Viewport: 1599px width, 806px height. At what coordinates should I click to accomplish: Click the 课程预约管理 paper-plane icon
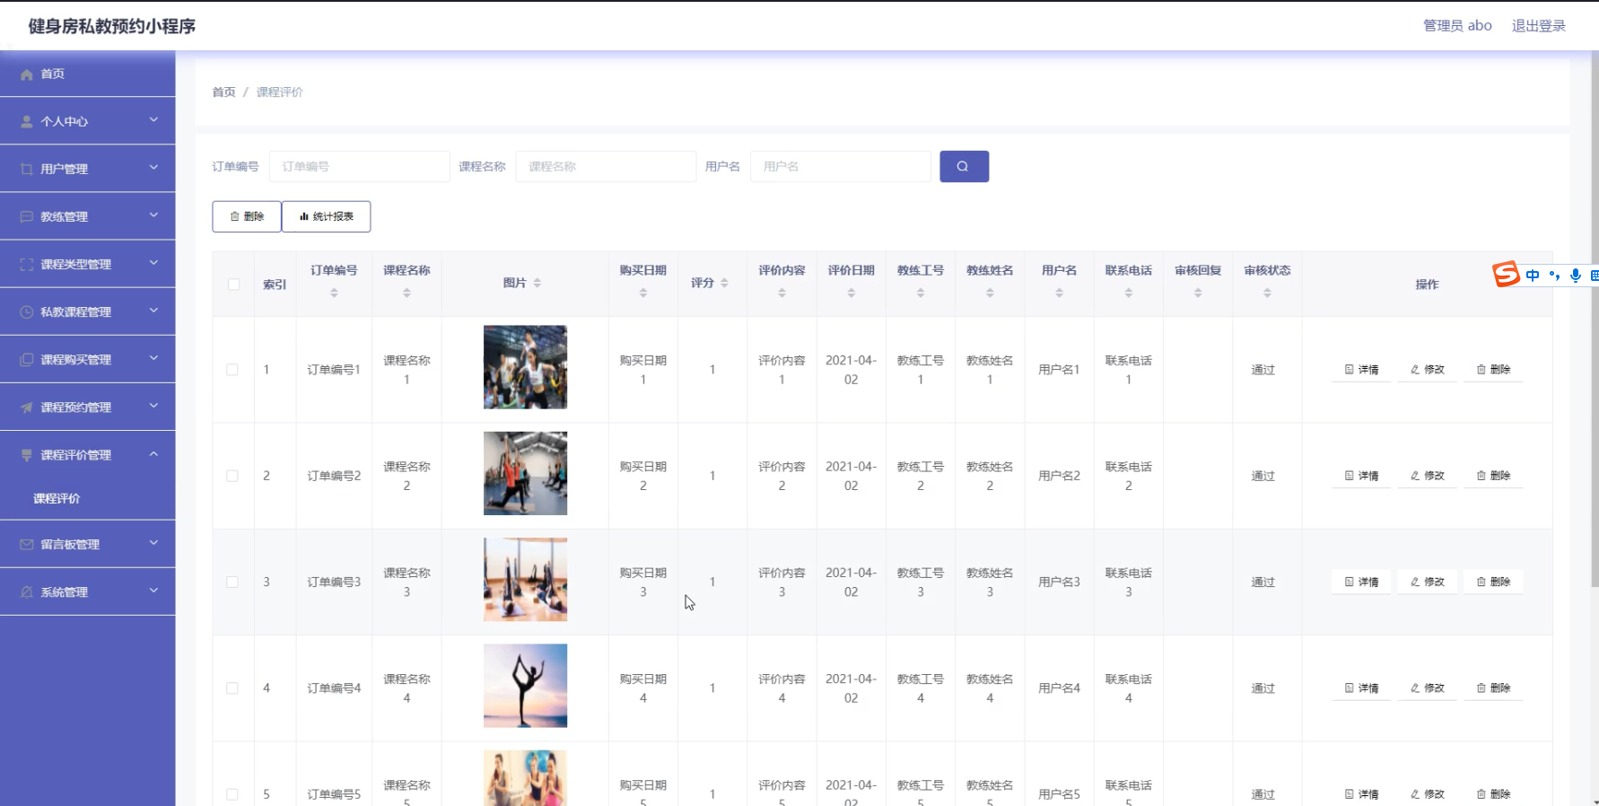pos(27,407)
